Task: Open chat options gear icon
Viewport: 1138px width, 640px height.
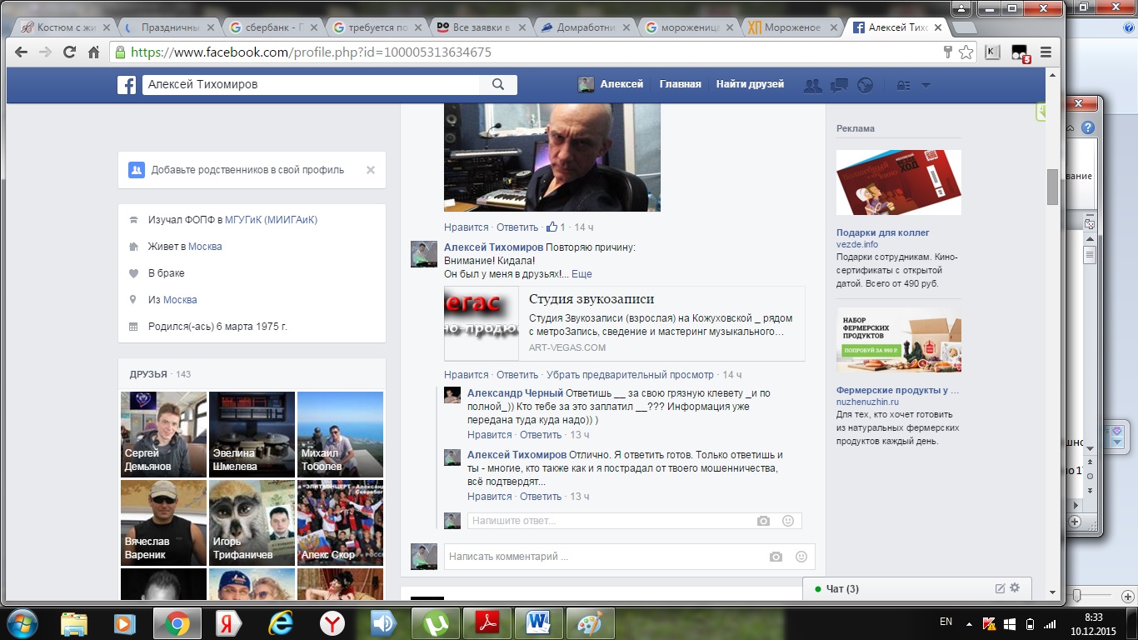Action: pyautogui.click(x=1015, y=588)
